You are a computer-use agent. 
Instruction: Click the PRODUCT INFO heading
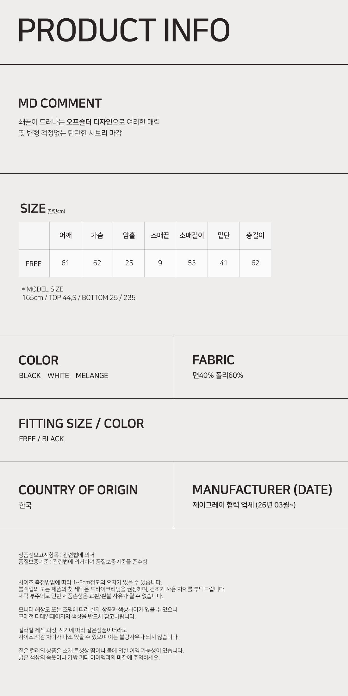tap(124, 30)
